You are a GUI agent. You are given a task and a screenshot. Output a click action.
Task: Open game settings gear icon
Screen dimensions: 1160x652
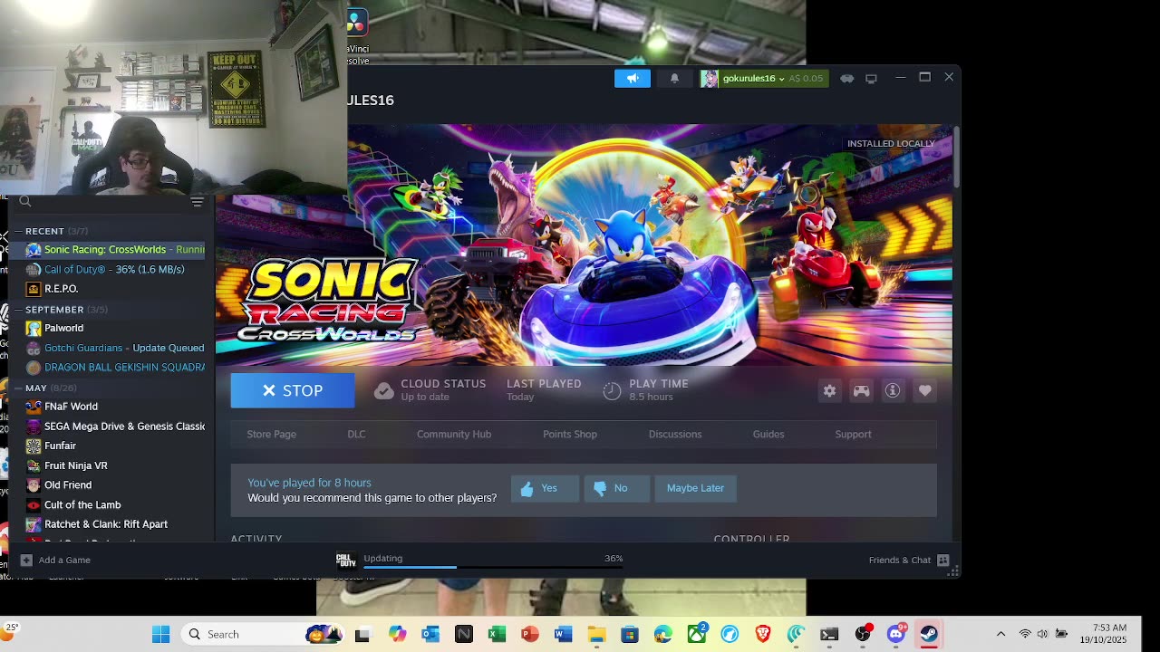pyautogui.click(x=829, y=390)
